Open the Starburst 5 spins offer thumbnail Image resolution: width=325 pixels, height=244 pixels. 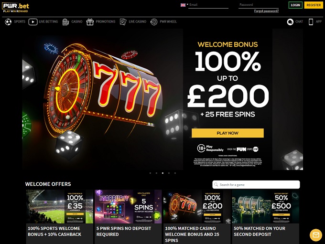click(x=128, y=206)
